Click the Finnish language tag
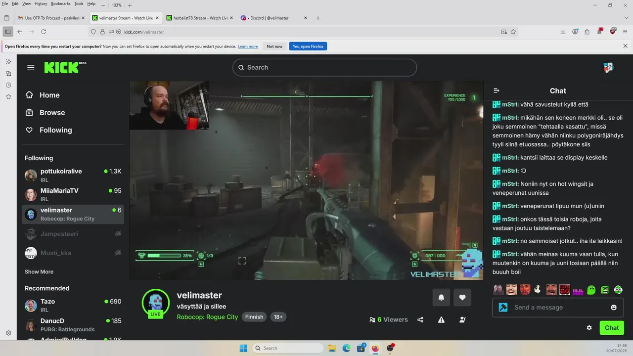Image resolution: width=633 pixels, height=356 pixels. (254, 317)
